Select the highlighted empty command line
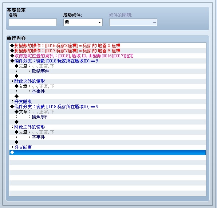This screenshot has width=217, height=208. 107,152
